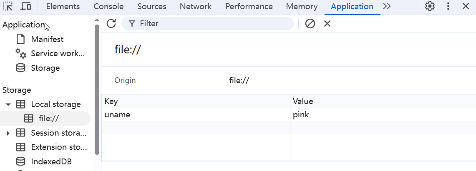Image resolution: width=476 pixels, height=171 pixels.
Task: Click the sidebar vertical scrollbar
Action: 97,89
